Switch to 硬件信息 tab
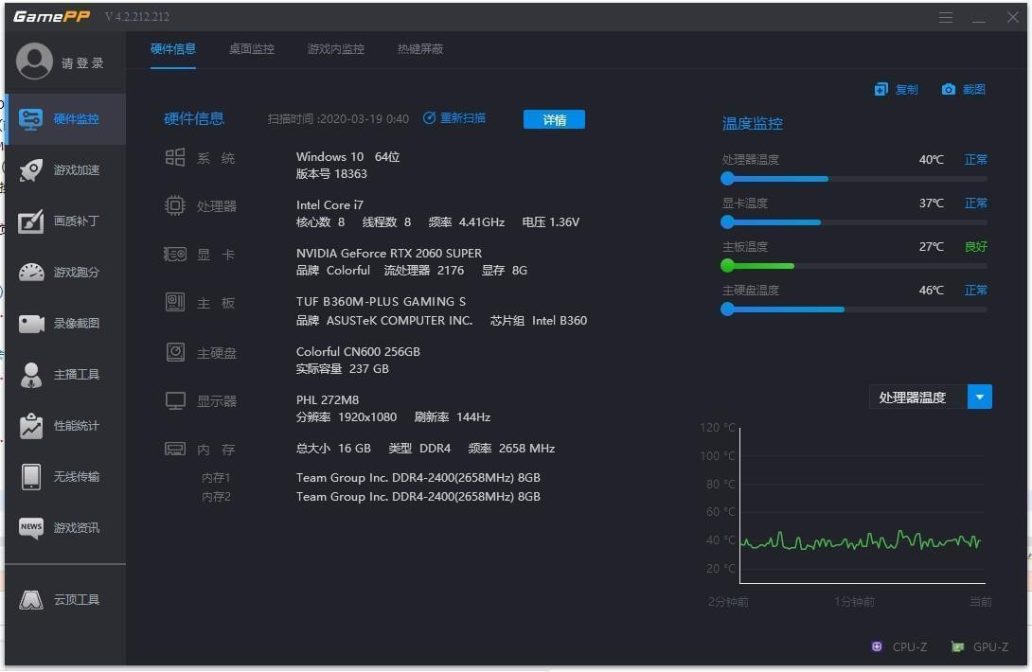Image resolution: width=1032 pixels, height=672 pixels. (172, 48)
